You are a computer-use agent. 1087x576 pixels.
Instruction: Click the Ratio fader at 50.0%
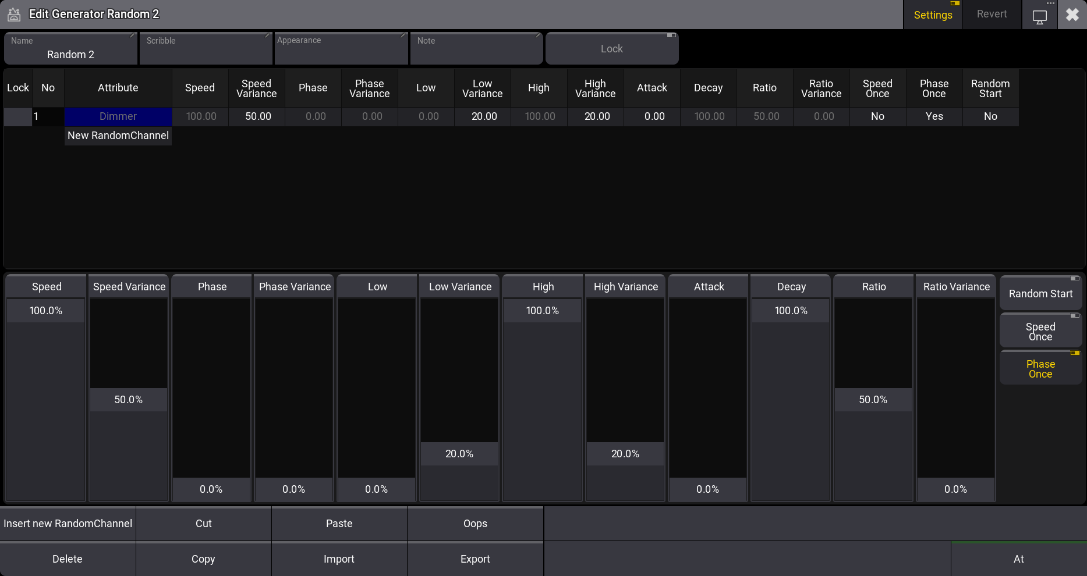[x=873, y=400]
